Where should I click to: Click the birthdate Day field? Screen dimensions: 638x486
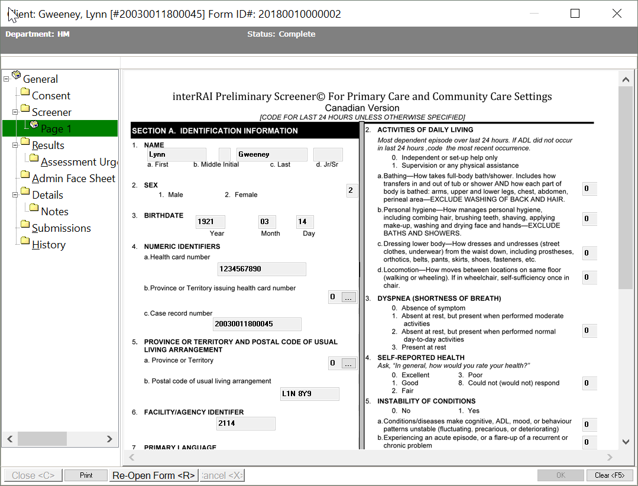(x=305, y=222)
